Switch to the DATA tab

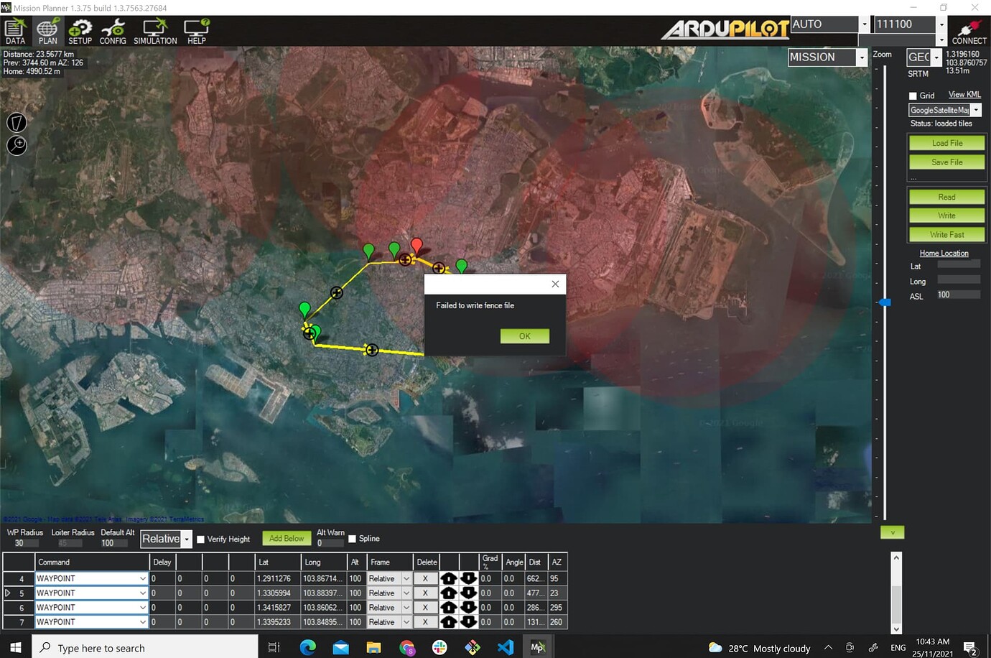[x=15, y=30]
